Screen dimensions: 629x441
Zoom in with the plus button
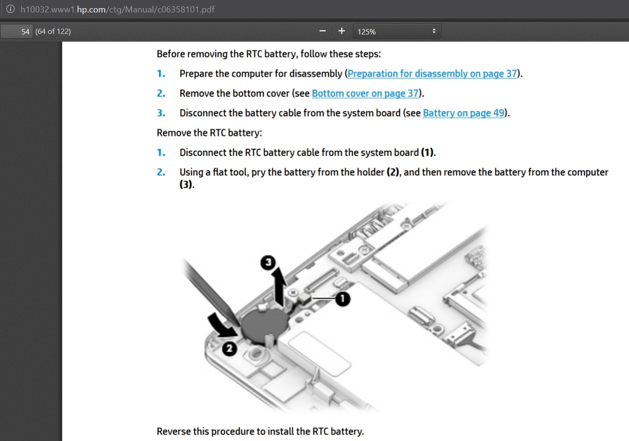tap(342, 31)
